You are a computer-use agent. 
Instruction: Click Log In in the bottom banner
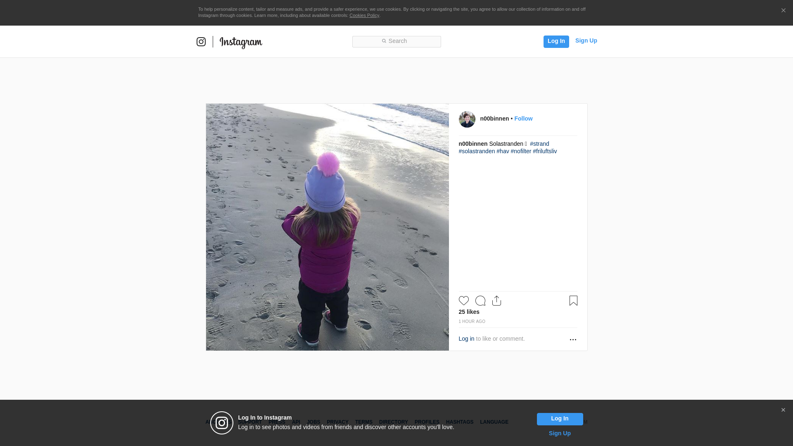(x=560, y=419)
